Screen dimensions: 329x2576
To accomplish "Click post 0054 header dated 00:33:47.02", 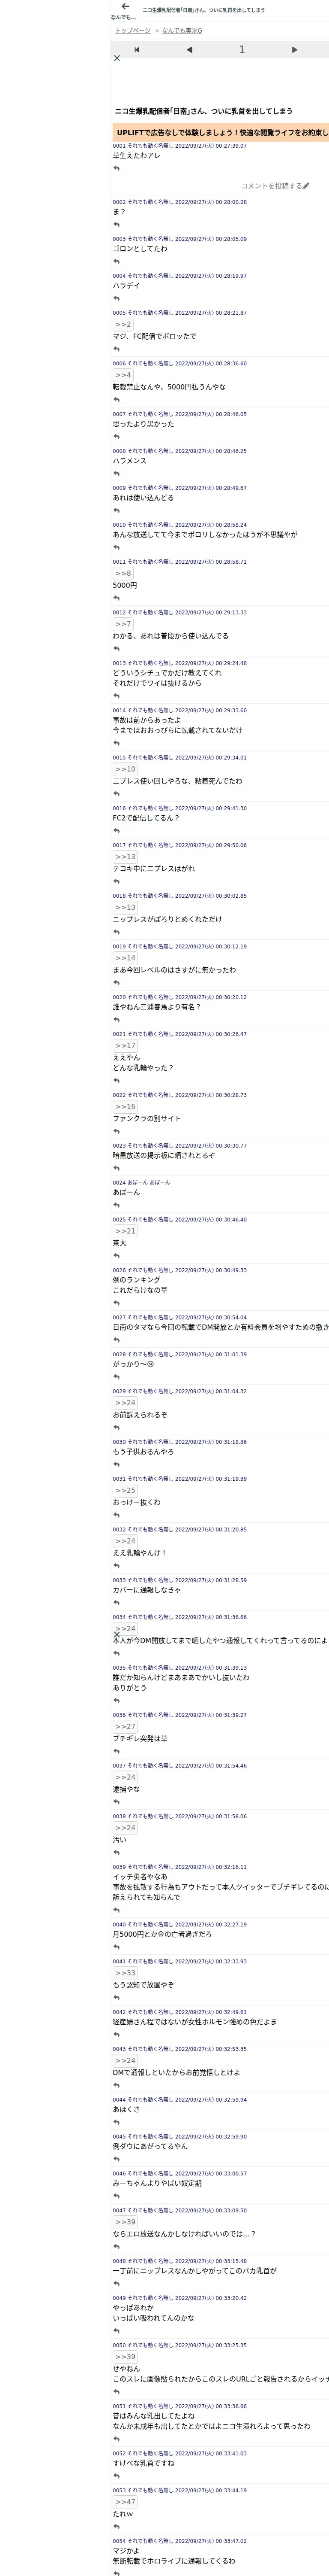I will click(x=179, y=2541).
